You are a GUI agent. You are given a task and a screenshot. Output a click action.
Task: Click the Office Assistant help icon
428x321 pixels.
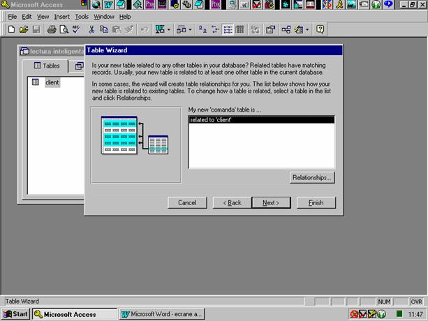pyautogui.click(x=320, y=29)
